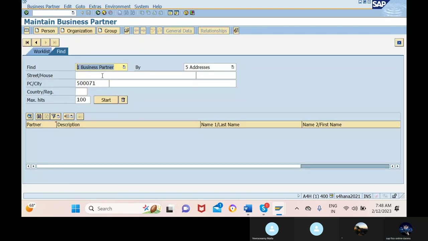Viewport: 428px width, 241px height.
Task: Click the General Data button
Action: (179, 31)
